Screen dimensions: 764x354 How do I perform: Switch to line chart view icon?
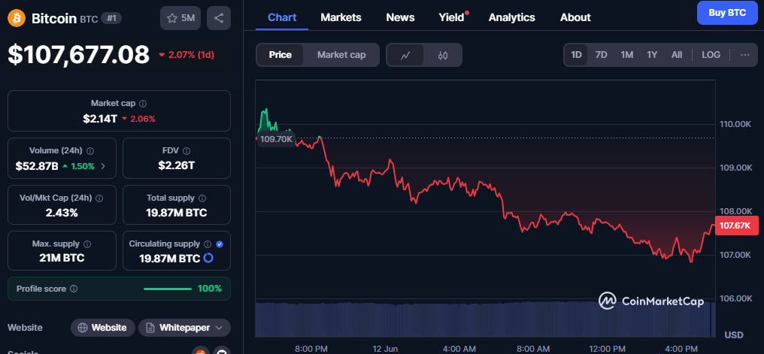(405, 55)
